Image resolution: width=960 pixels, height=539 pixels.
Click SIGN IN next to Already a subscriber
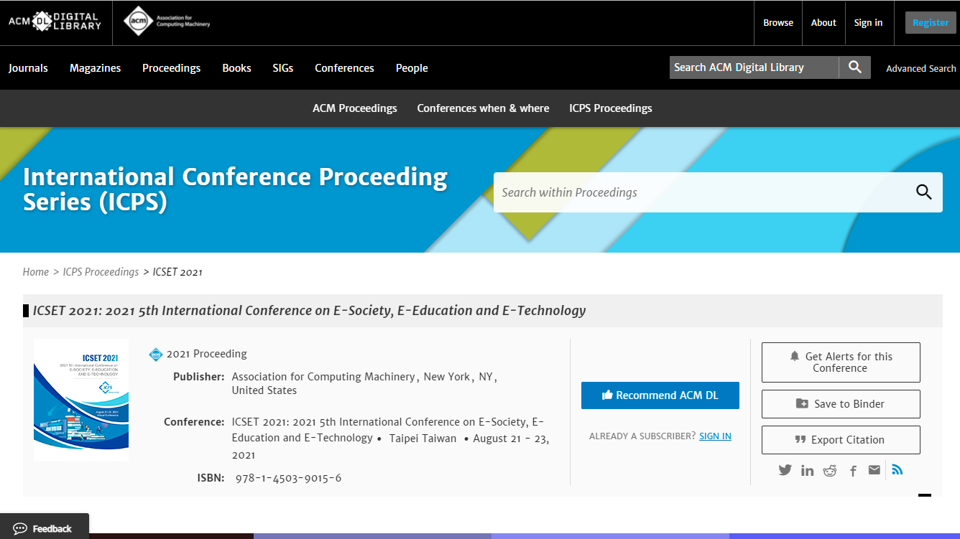coord(715,436)
